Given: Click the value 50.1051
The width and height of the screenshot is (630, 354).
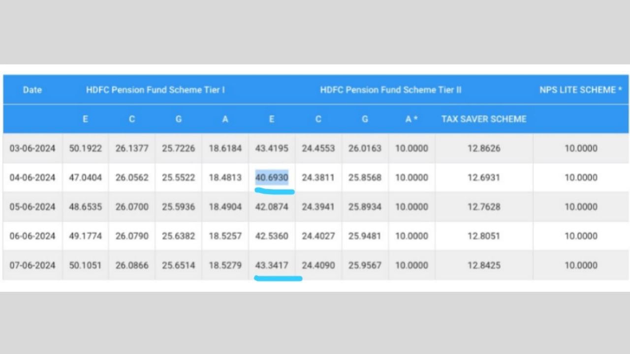Looking at the screenshot, I should point(85,265).
